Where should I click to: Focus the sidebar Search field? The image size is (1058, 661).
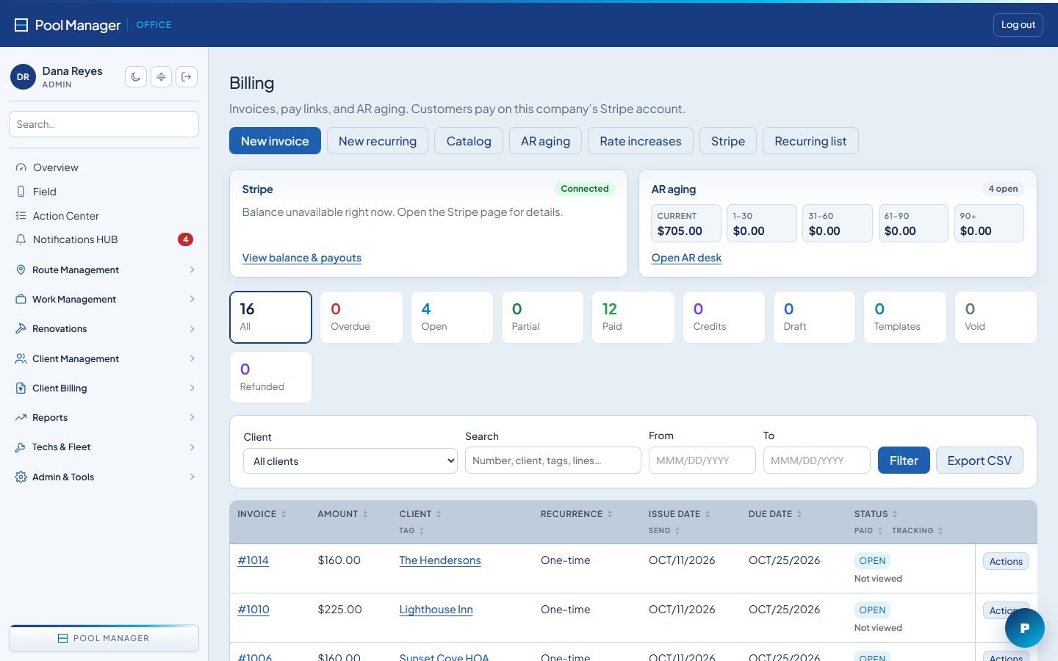pyautogui.click(x=104, y=124)
